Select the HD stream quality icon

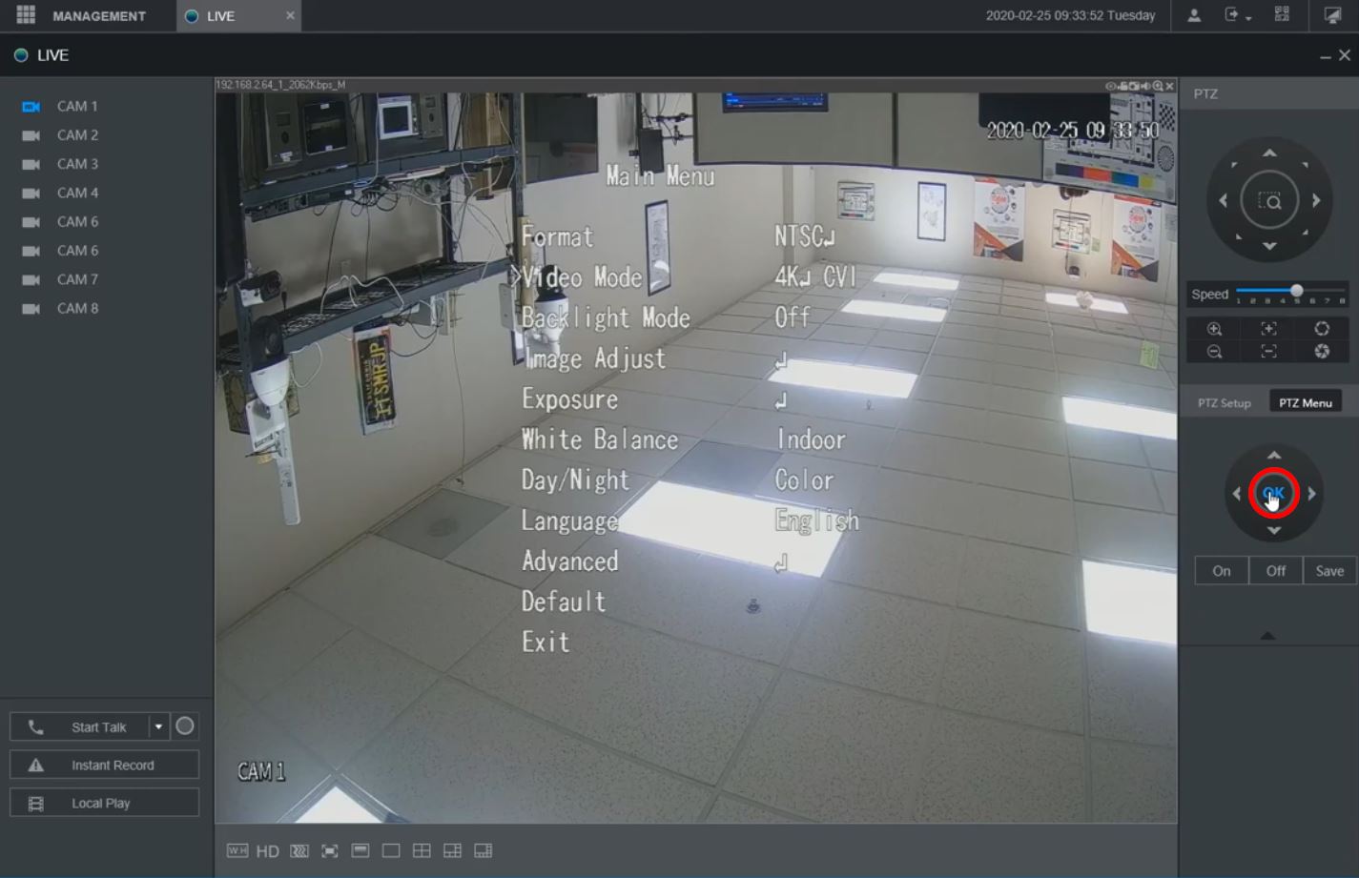[x=268, y=850]
